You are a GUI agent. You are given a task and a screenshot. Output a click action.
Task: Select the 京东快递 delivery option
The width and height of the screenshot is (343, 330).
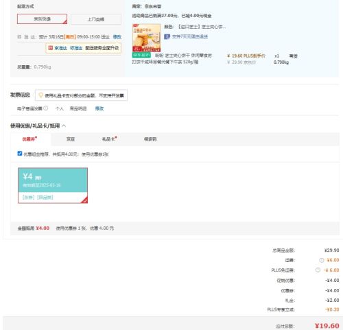pos(42,19)
